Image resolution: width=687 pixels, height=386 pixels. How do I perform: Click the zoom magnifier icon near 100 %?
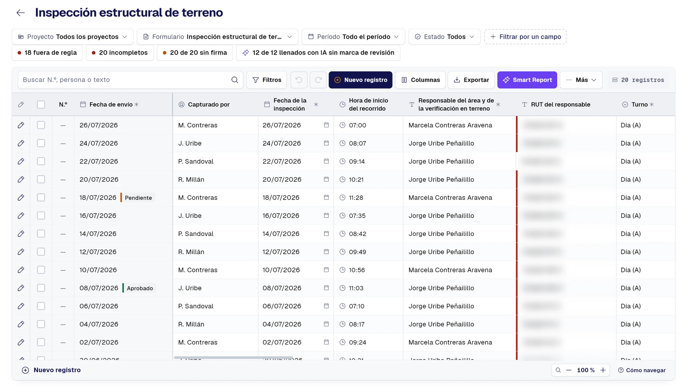[x=558, y=370]
